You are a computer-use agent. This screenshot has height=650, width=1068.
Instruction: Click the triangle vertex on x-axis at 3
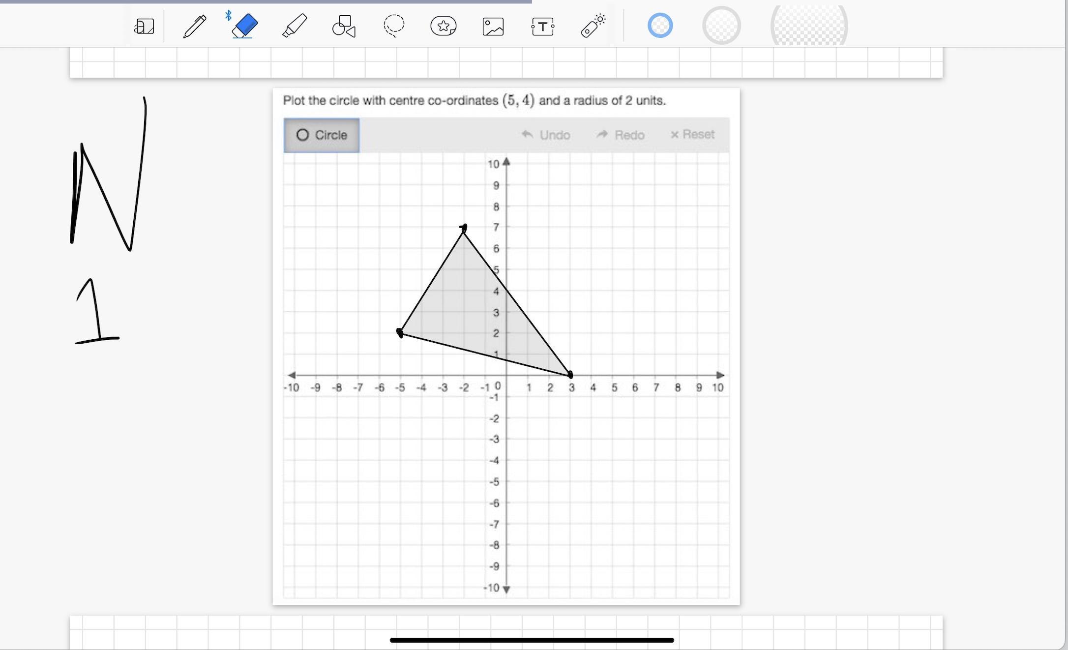tap(570, 375)
